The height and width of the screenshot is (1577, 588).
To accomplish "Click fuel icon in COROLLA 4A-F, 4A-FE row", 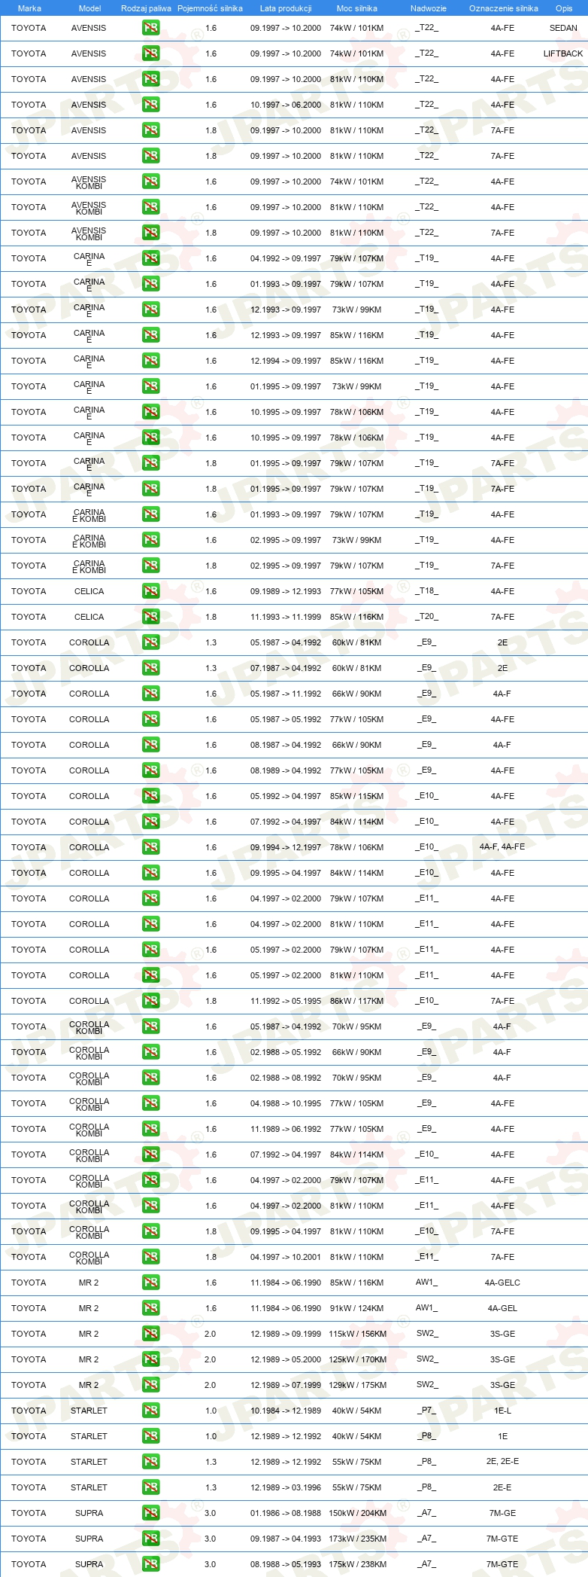I will pyautogui.click(x=150, y=847).
